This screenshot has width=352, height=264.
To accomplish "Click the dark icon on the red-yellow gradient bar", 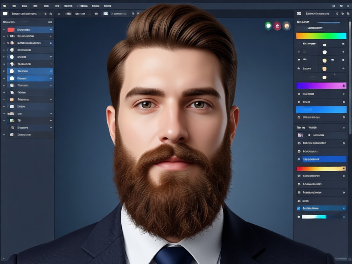I will point(343,168).
